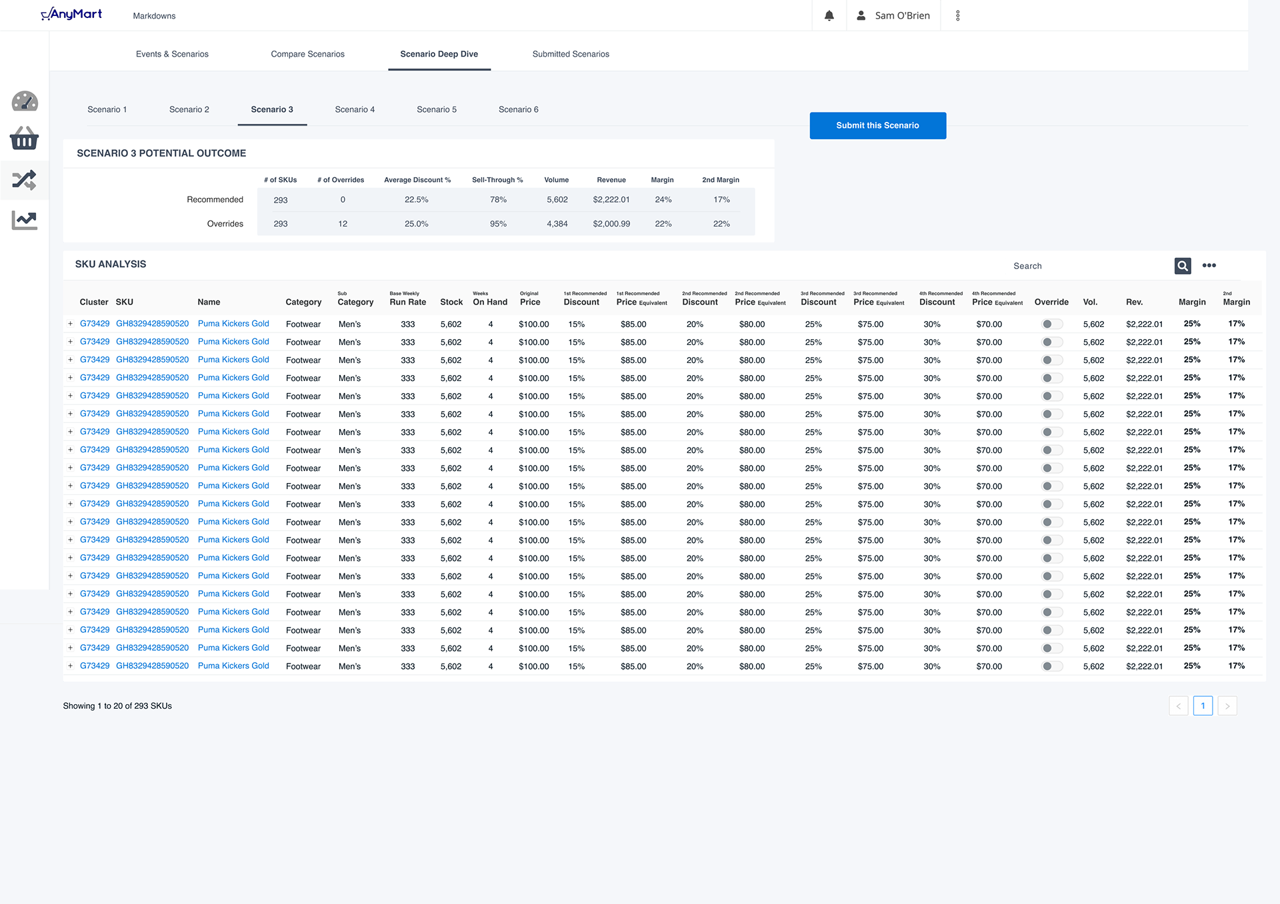Open the dashboard gauge icon in sidebar
The height and width of the screenshot is (904, 1280).
[25, 102]
